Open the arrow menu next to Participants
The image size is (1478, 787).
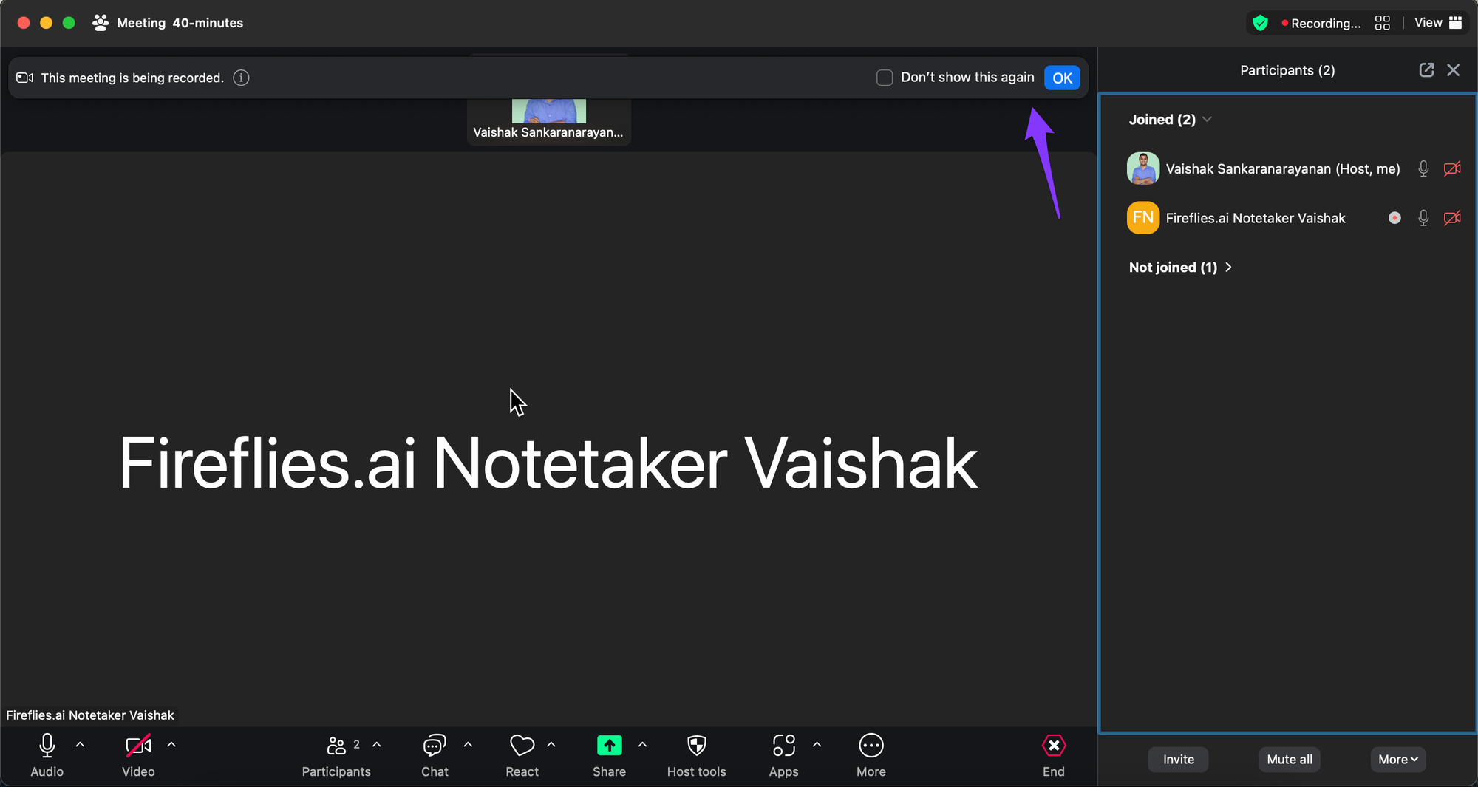[x=377, y=745]
